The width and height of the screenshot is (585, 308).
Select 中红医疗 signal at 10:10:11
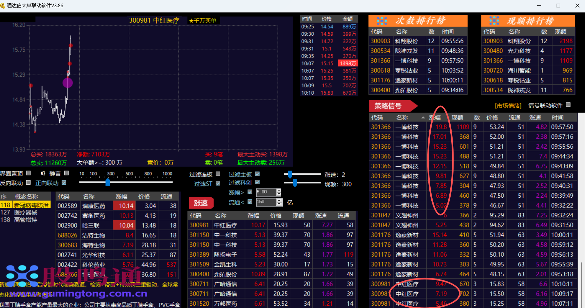[x=473, y=284]
